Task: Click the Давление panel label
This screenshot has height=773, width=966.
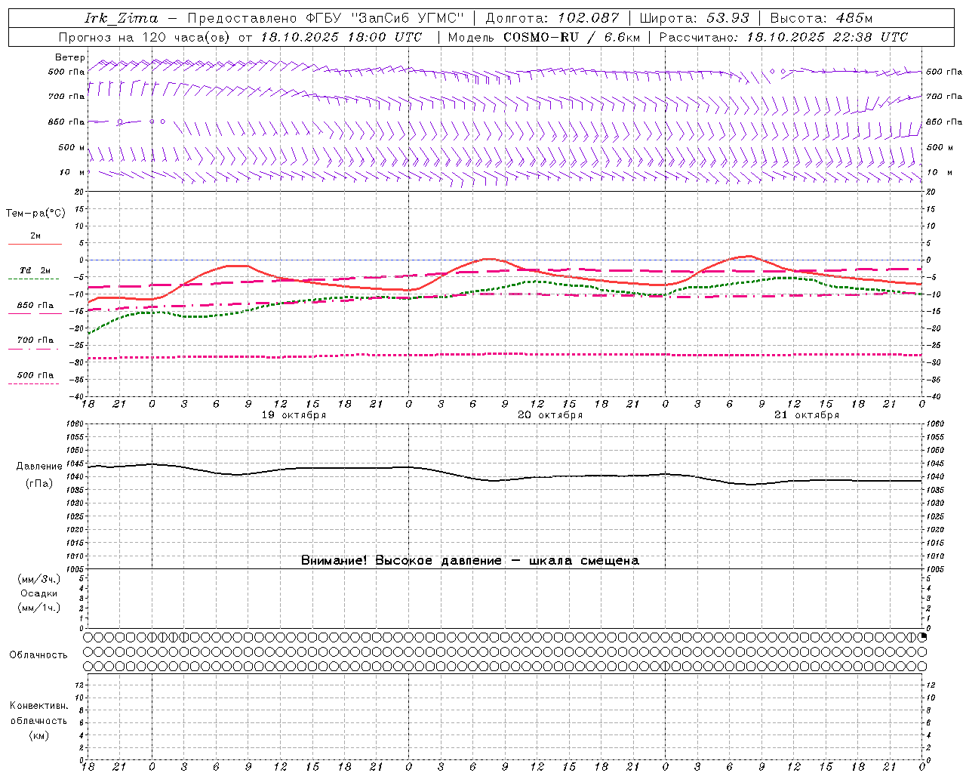Action: [39, 466]
